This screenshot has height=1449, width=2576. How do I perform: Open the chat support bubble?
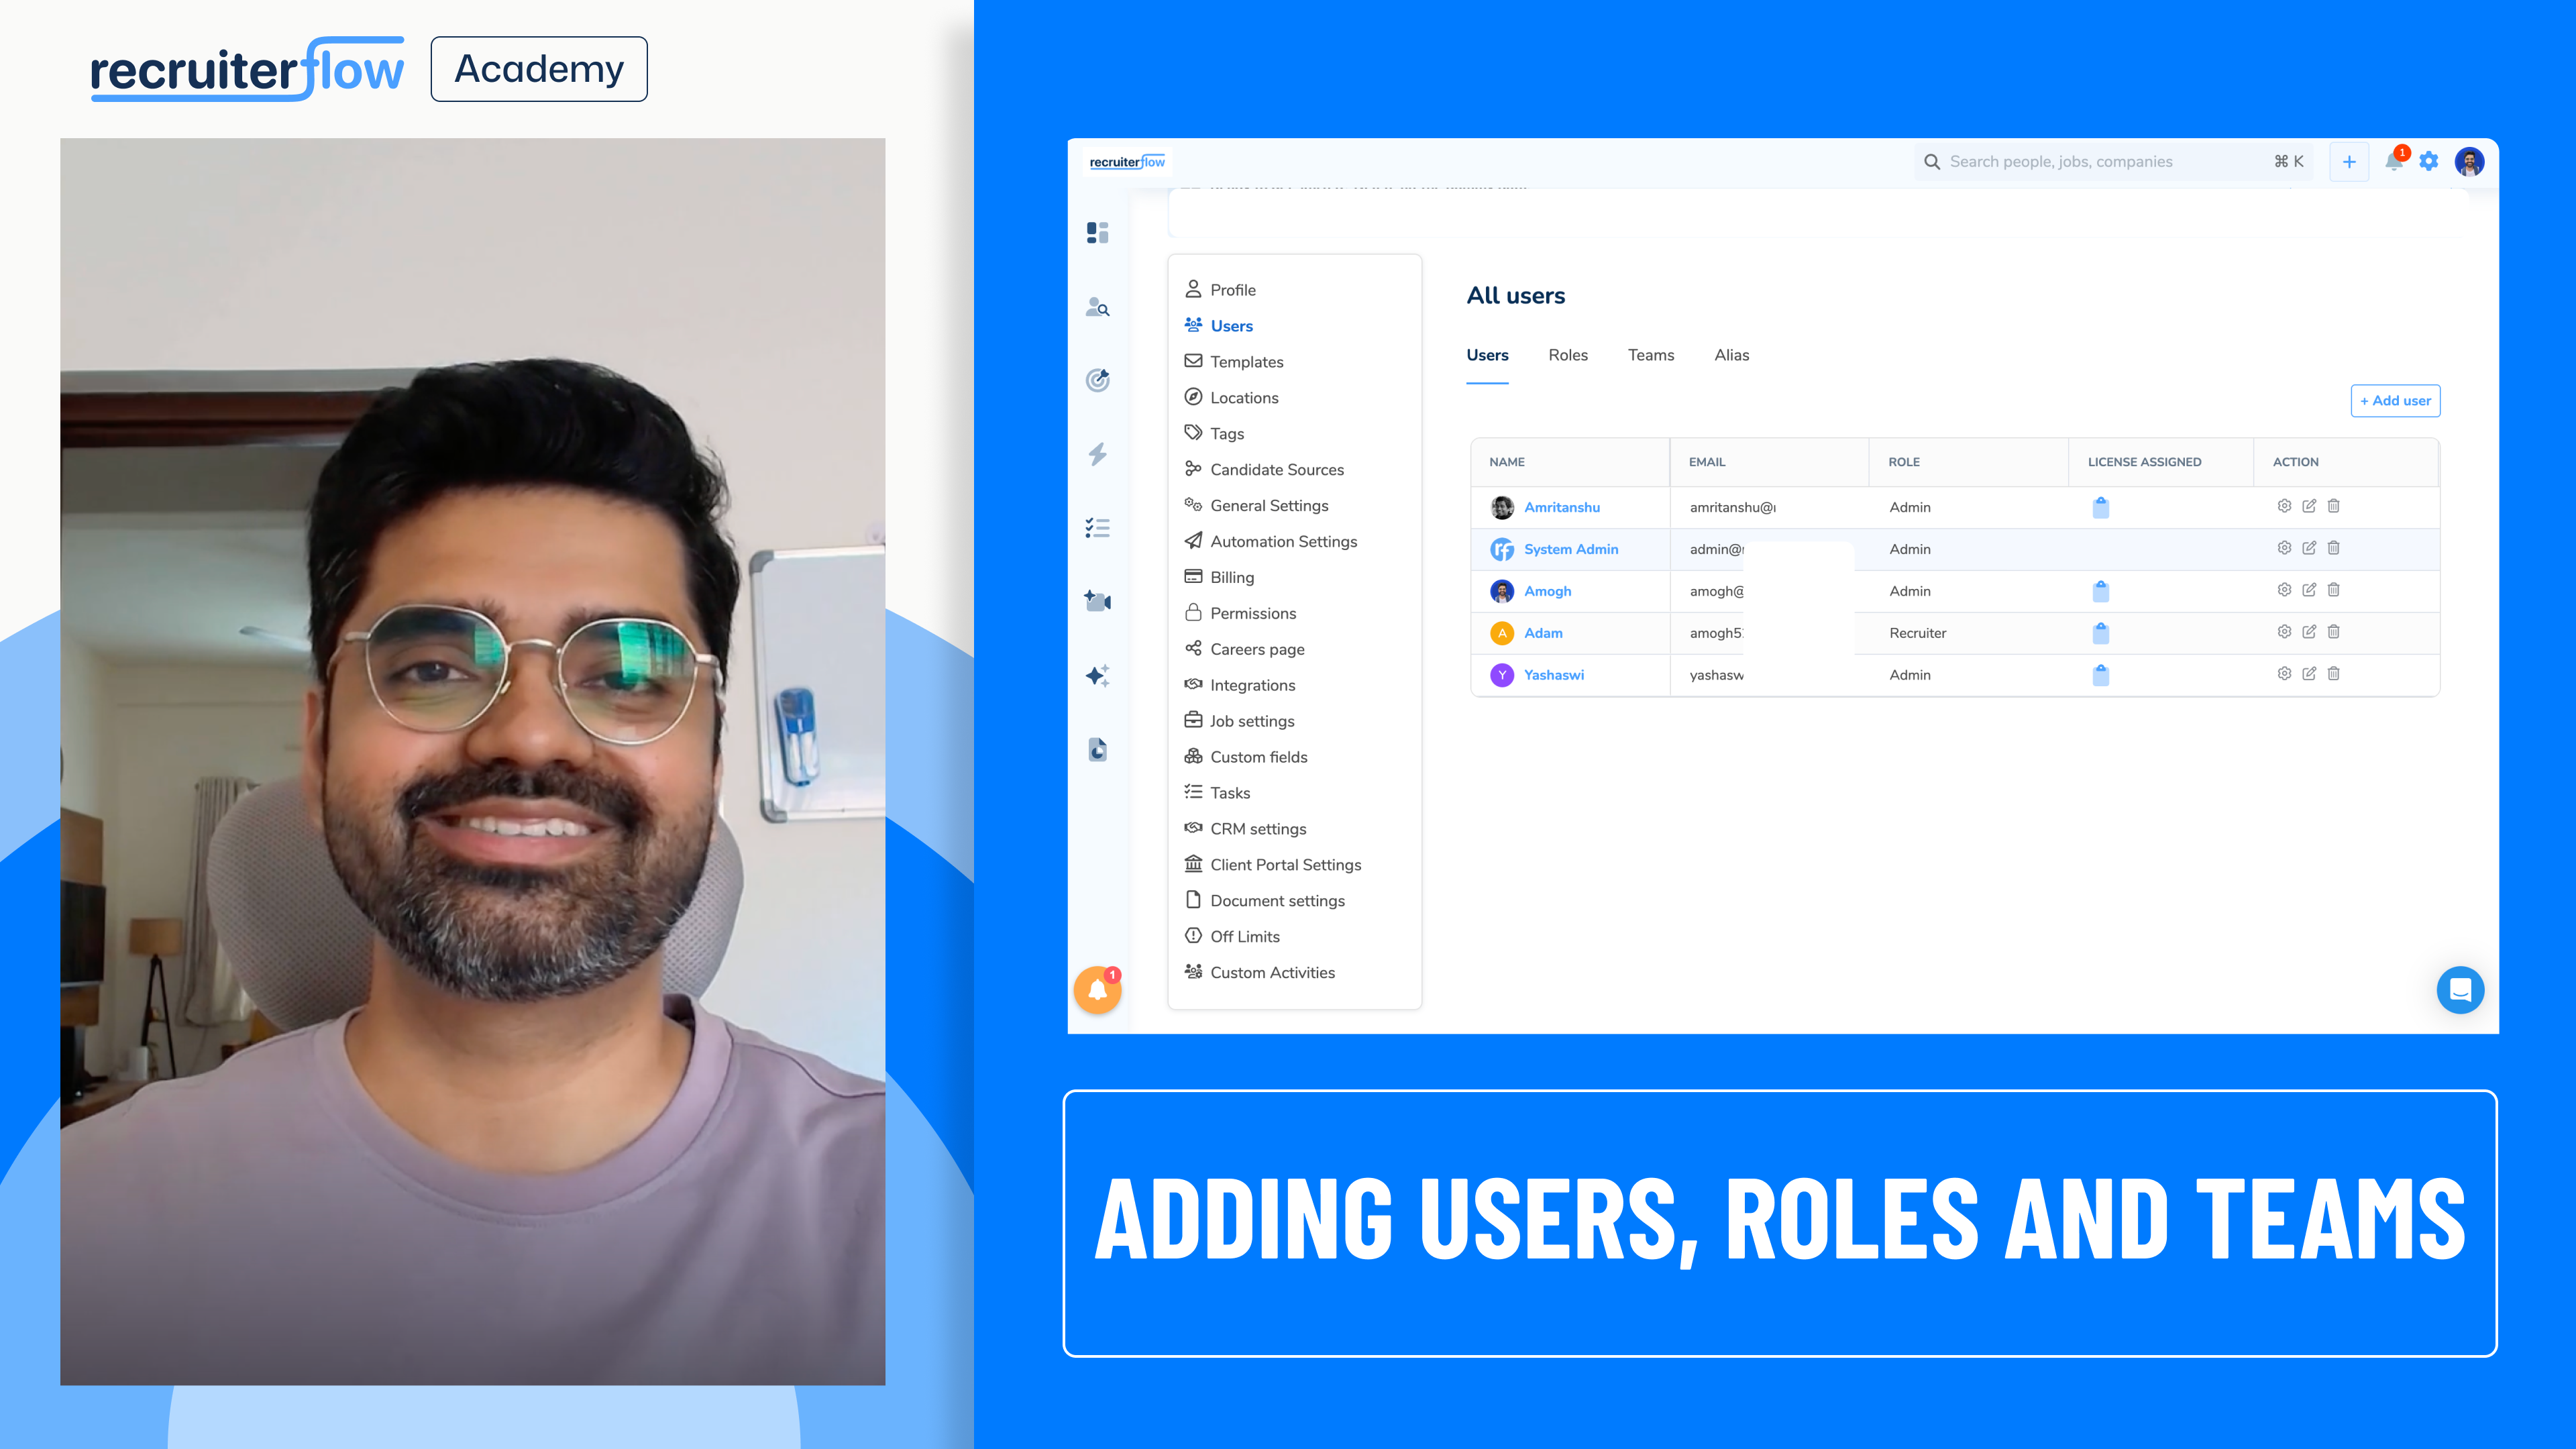[2460, 990]
